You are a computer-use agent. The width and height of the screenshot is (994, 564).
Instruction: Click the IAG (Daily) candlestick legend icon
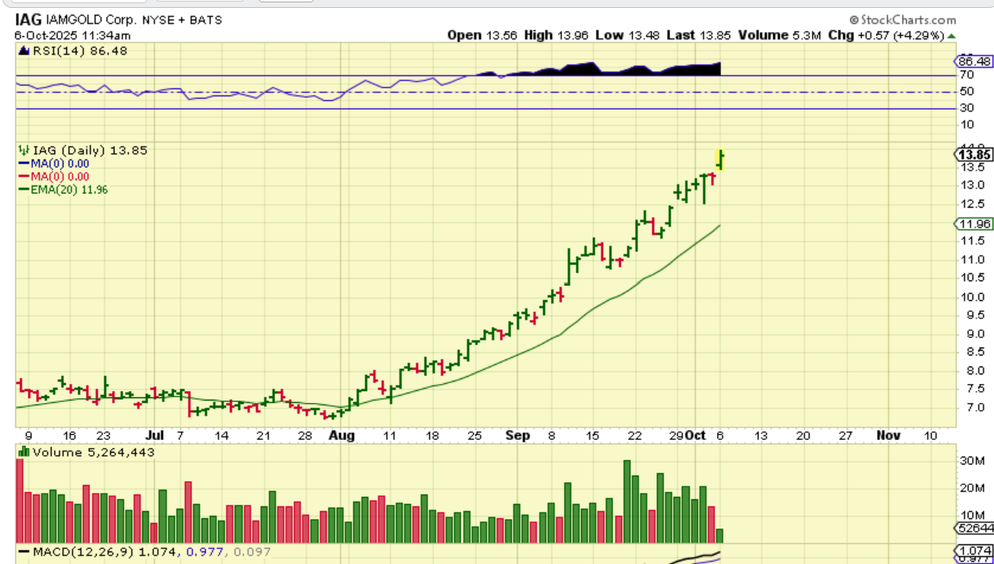(x=24, y=150)
